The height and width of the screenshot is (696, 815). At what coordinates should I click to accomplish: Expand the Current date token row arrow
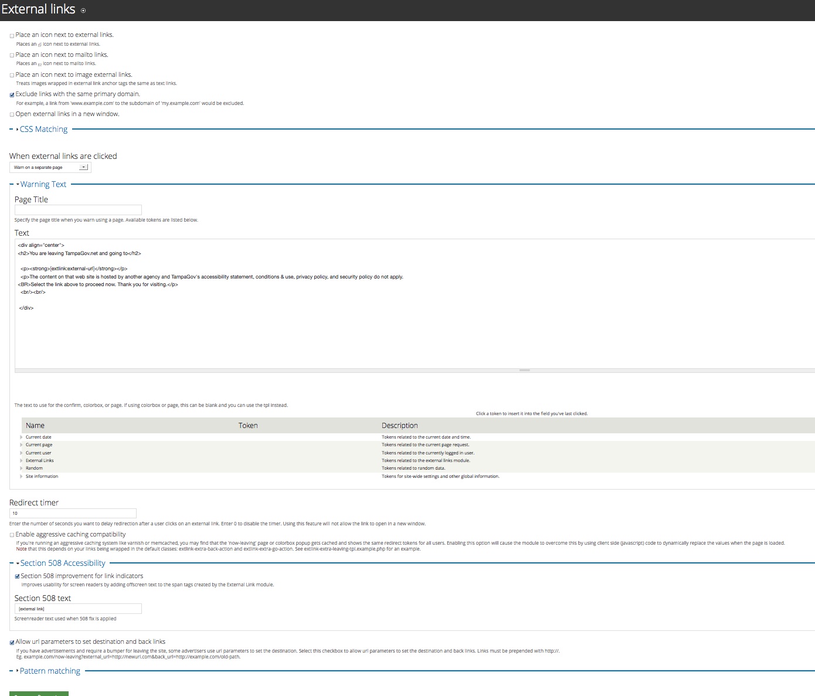[x=22, y=437]
